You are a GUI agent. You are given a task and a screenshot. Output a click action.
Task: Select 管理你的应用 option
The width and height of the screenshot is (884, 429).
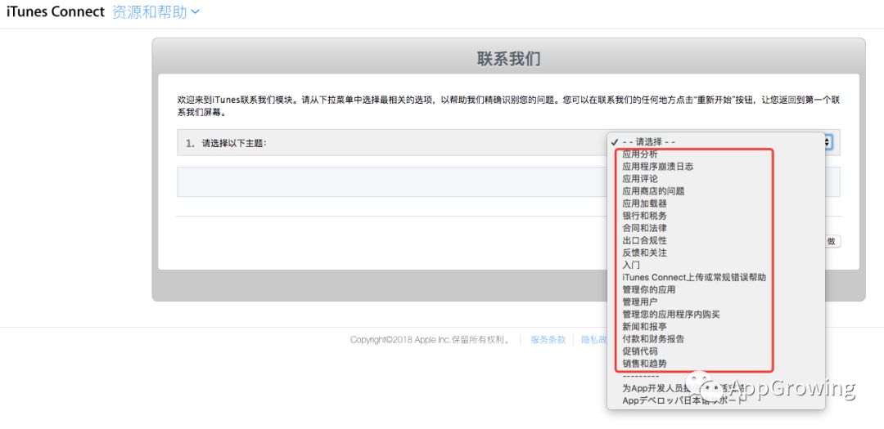[x=716, y=289]
